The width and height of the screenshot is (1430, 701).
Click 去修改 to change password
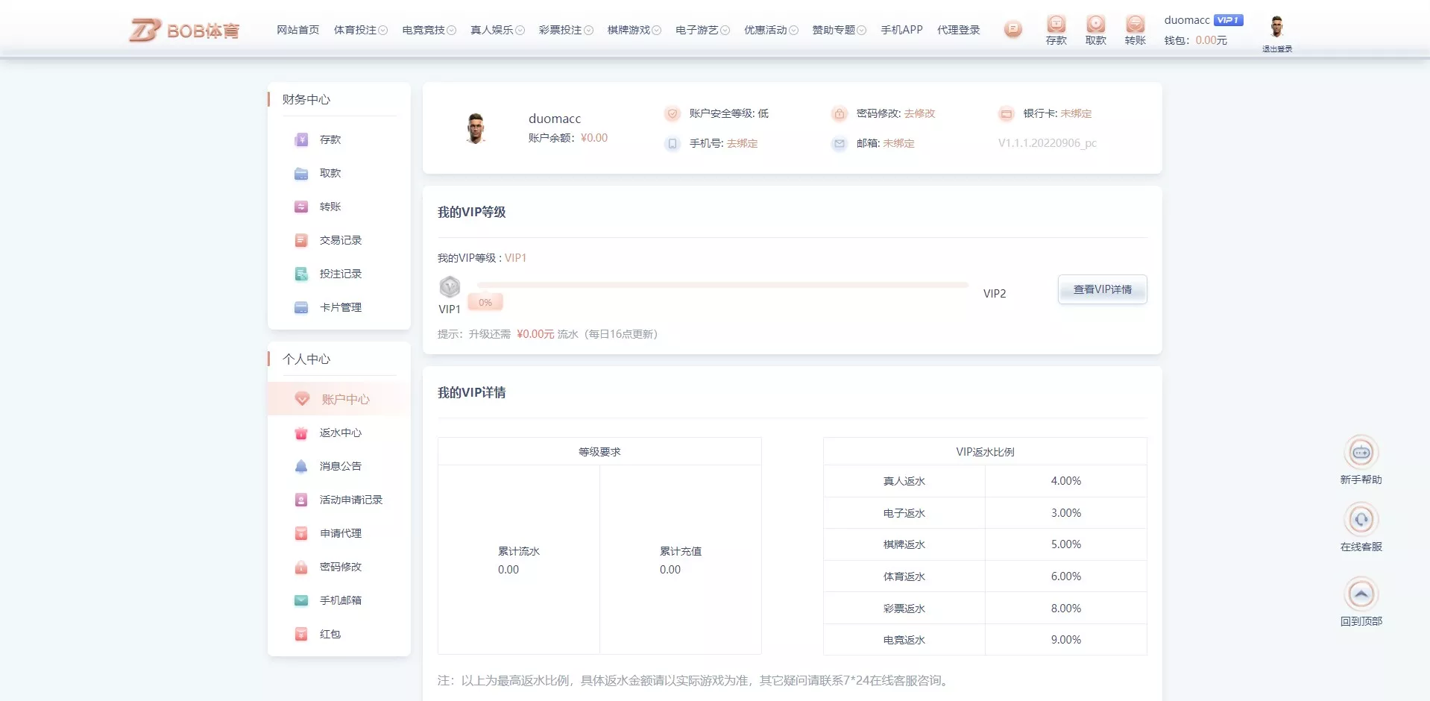[x=919, y=113]
